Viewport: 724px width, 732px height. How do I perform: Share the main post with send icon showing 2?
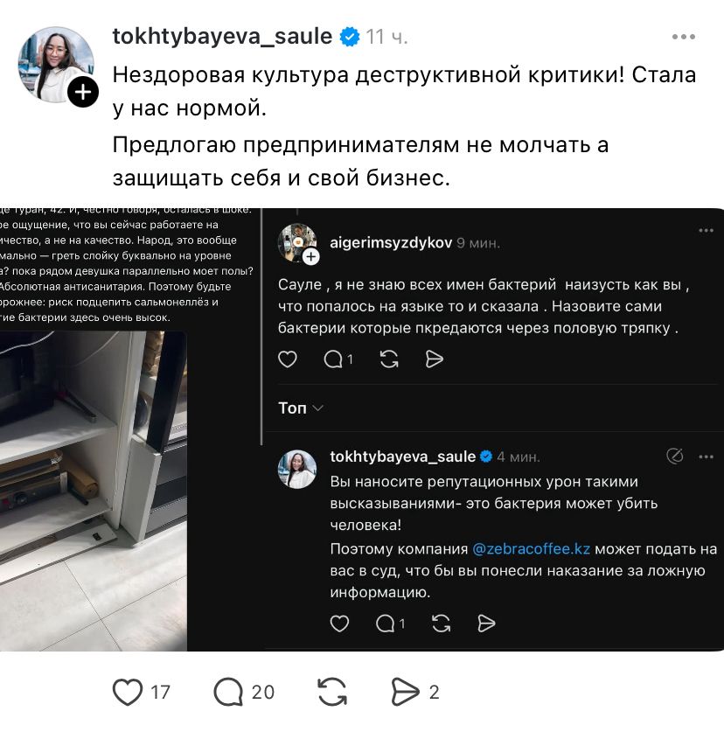pyautogui.click(x=405, y=692)
